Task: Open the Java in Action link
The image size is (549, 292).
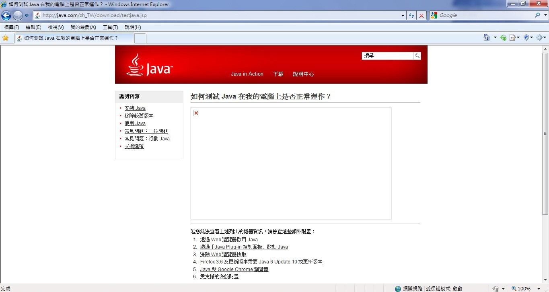Action: tap(247, 74)
